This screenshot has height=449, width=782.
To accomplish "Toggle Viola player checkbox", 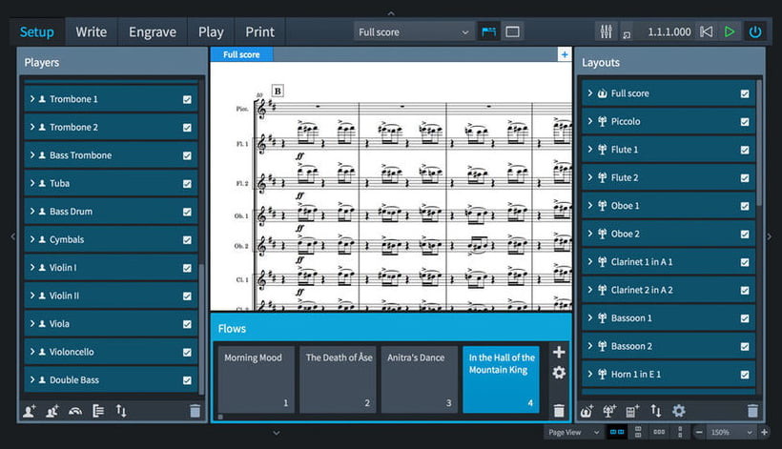I will [x=187, y=324].
